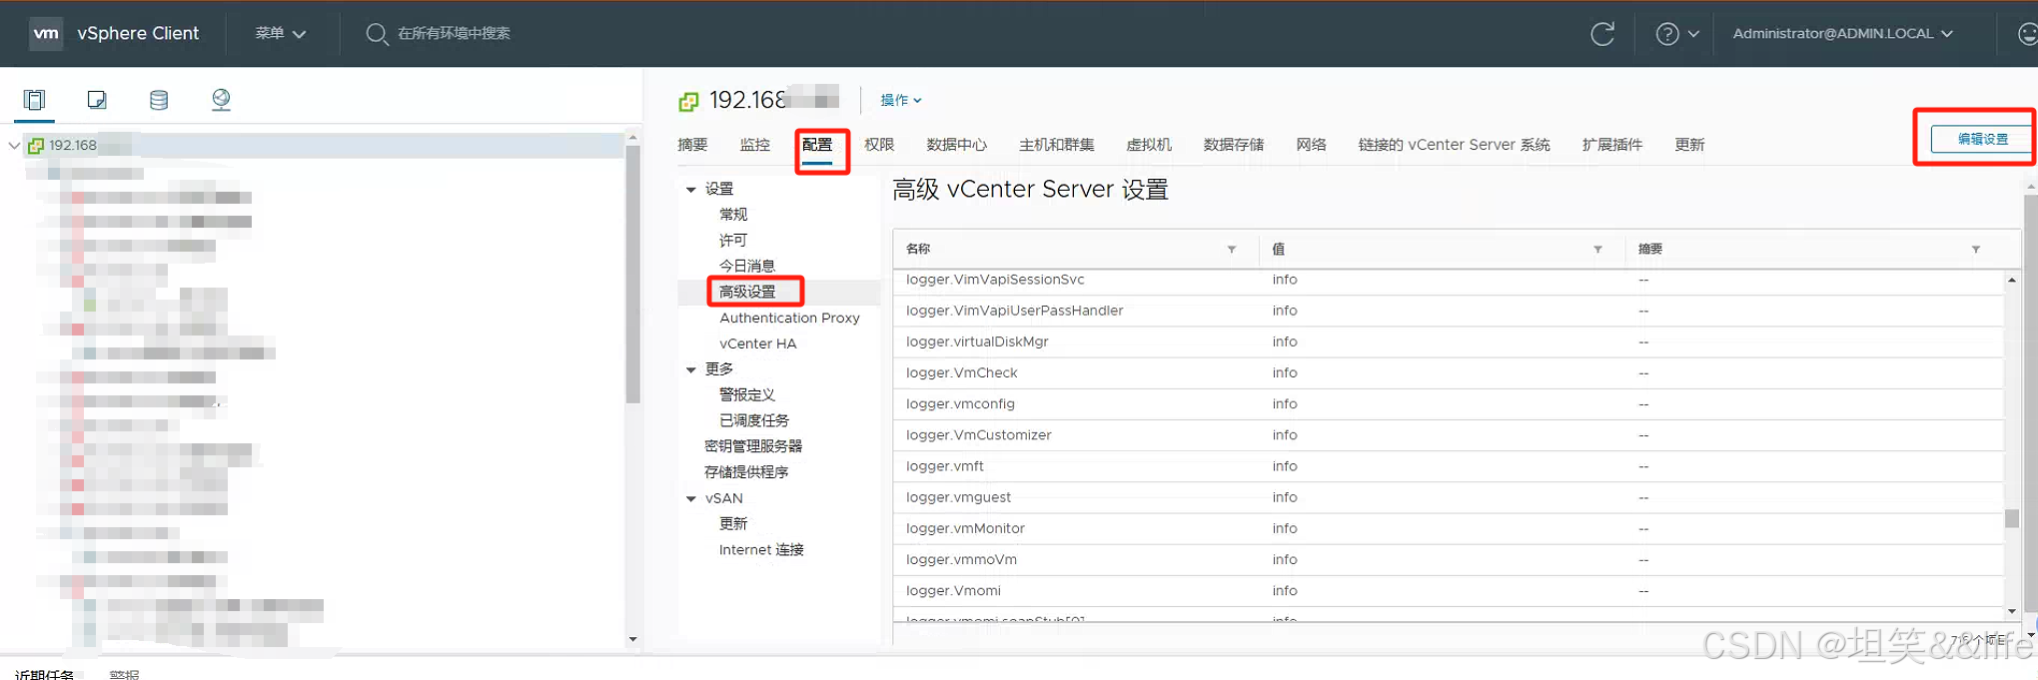This screenshot has height=680, width=2038.
Task: Select 今日消息 under 设置
Action: tap(747, 267)
